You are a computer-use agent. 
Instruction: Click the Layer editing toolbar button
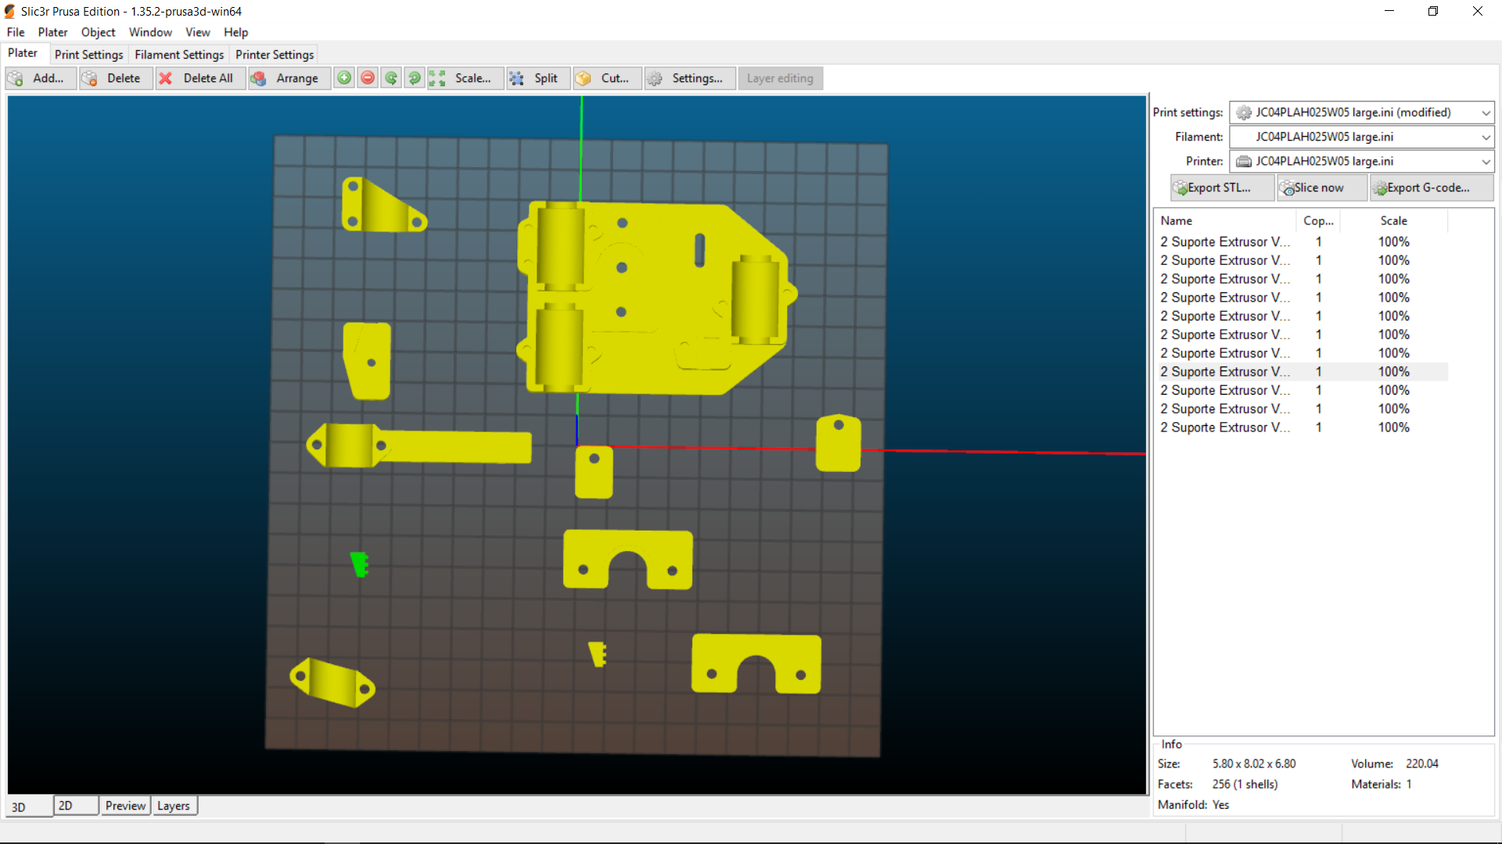tap(780, 78)
